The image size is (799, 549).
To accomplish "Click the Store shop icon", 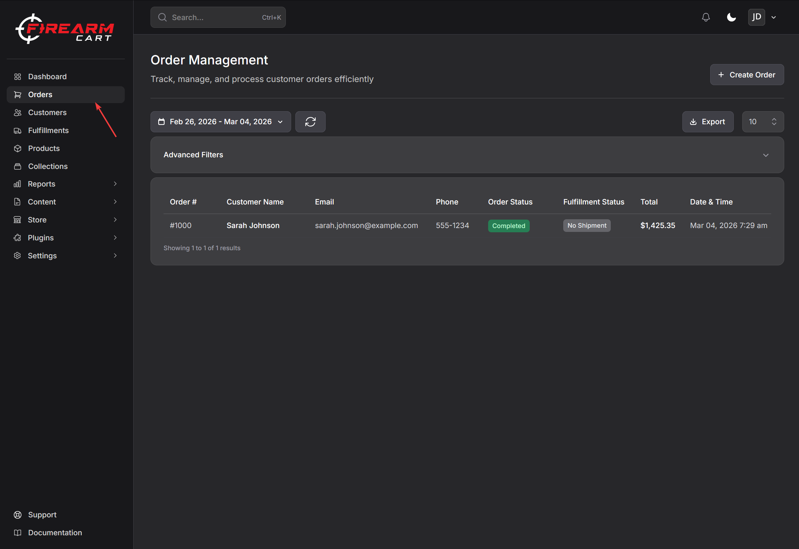I will tap(17, 220).
